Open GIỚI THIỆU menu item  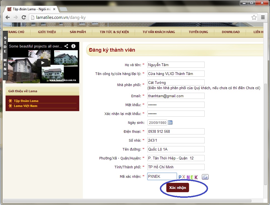(x=47, y=32)
